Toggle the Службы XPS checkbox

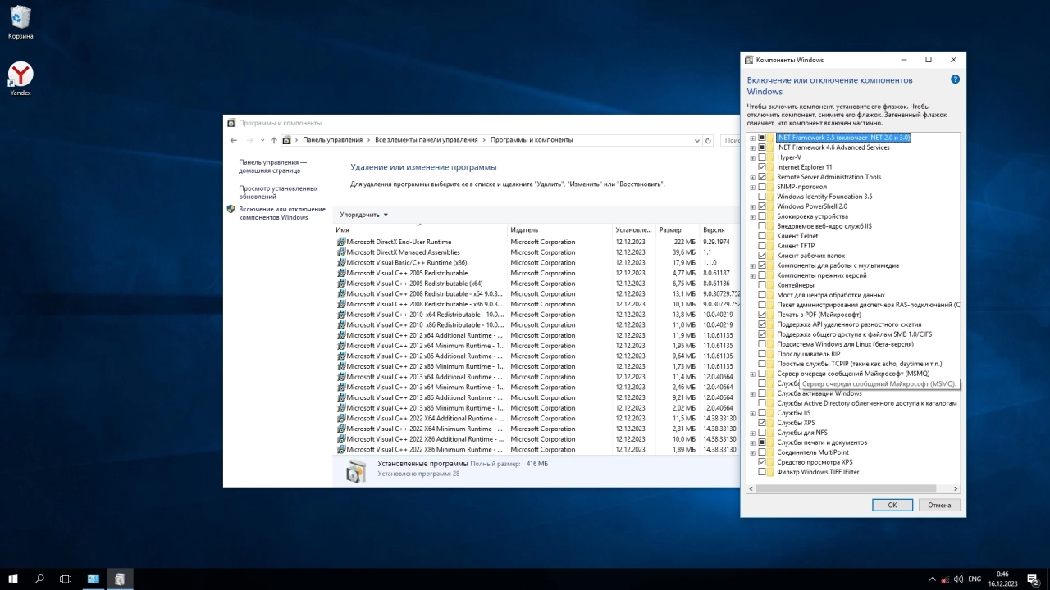762,423
